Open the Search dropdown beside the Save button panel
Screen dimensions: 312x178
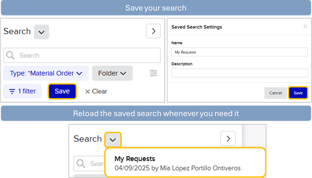click(x=41, y=31)
